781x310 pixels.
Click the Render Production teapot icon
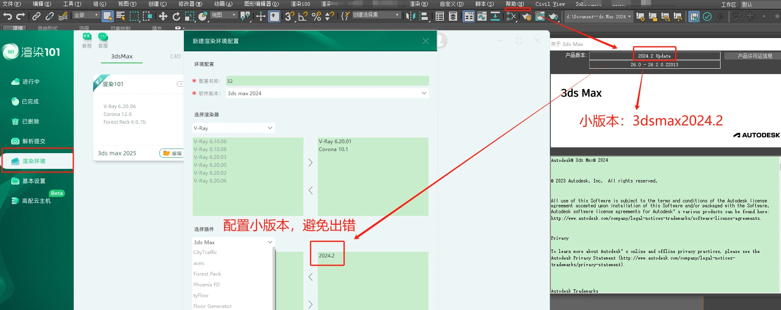553,17
